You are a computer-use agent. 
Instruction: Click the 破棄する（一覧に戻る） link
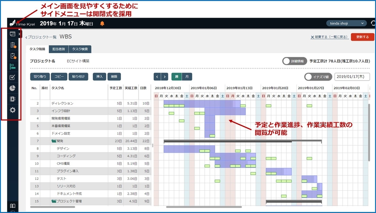tap(328, 37)
